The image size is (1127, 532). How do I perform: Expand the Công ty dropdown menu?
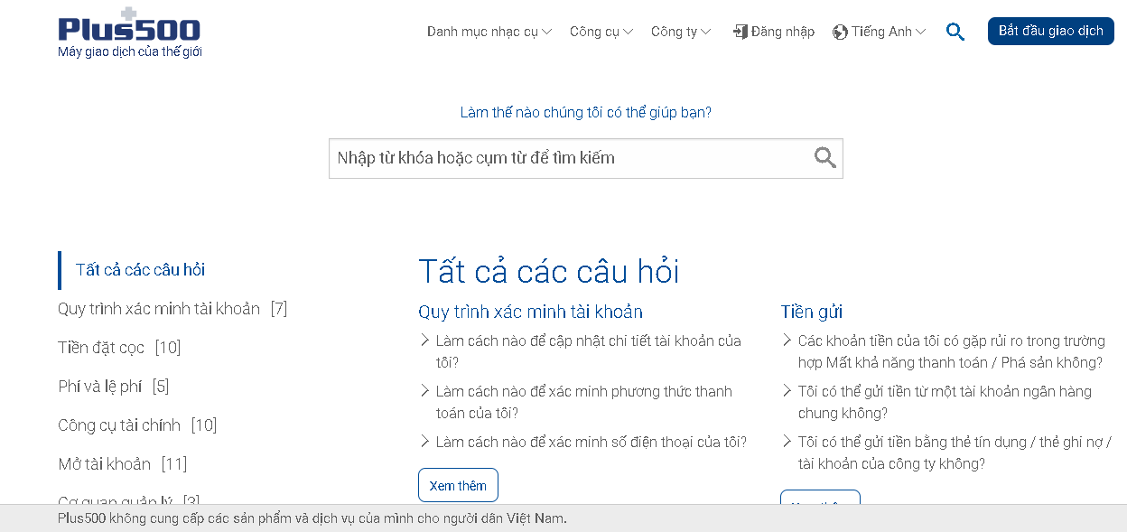pos(680,32)
